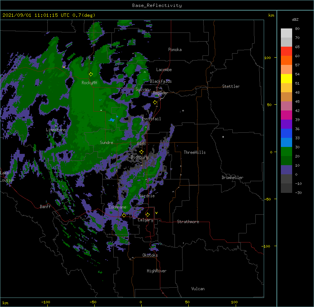This screenshot has width=314, height=307.
Task: Click the yellow V marker northwest of RockyMH
Action: click(64, 67)
